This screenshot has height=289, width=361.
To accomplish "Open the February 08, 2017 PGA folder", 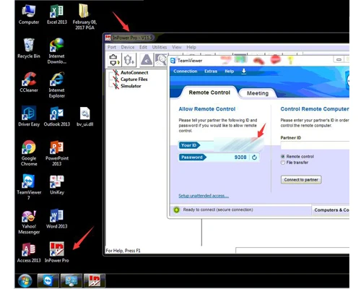I will pos(84,17).
